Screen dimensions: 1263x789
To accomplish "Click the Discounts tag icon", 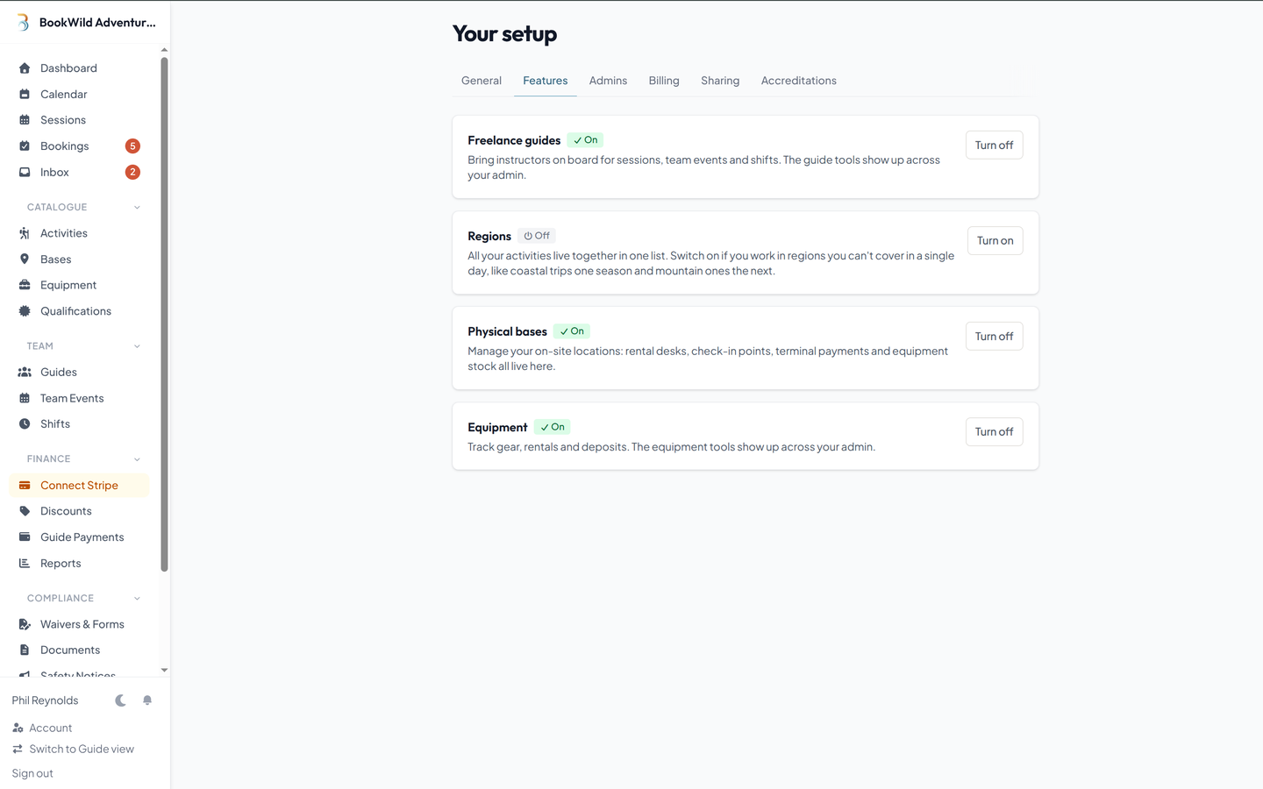I will tap(25, 511).
